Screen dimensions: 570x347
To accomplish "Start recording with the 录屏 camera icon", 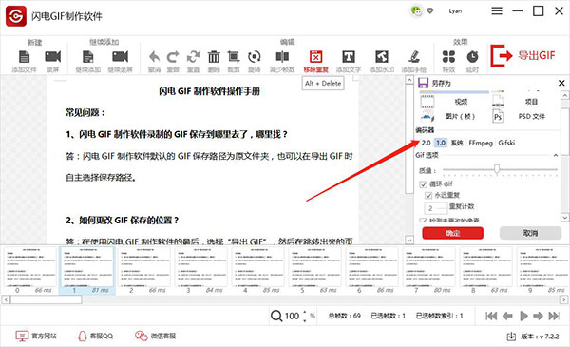I will coord(52,57).
